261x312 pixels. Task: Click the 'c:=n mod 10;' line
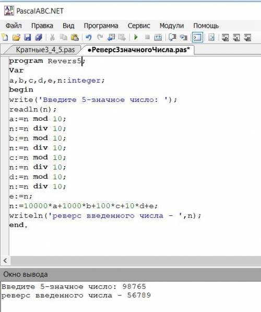[x=38, y=157]
